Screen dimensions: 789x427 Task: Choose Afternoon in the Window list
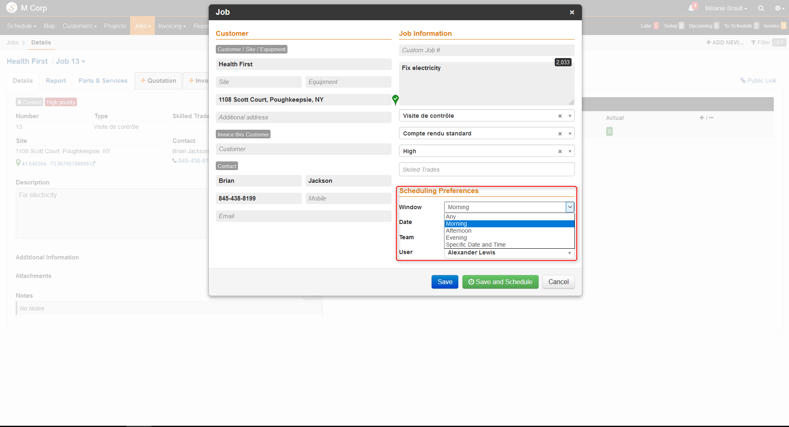(x=509, y=231)
